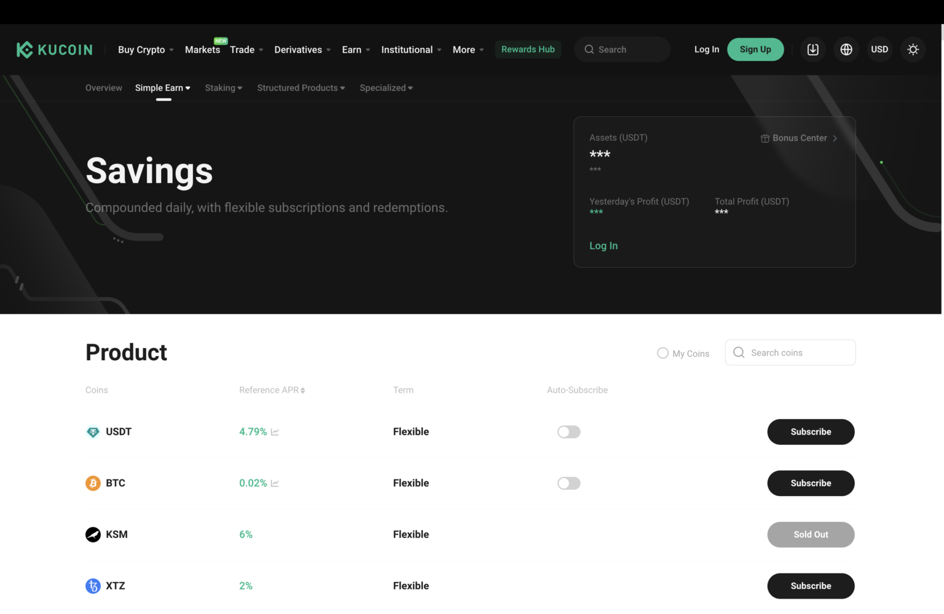Viewport: 944px width, 614px height.
Task: Switch theme using the sun icon
Action: (x=913, y=49)
